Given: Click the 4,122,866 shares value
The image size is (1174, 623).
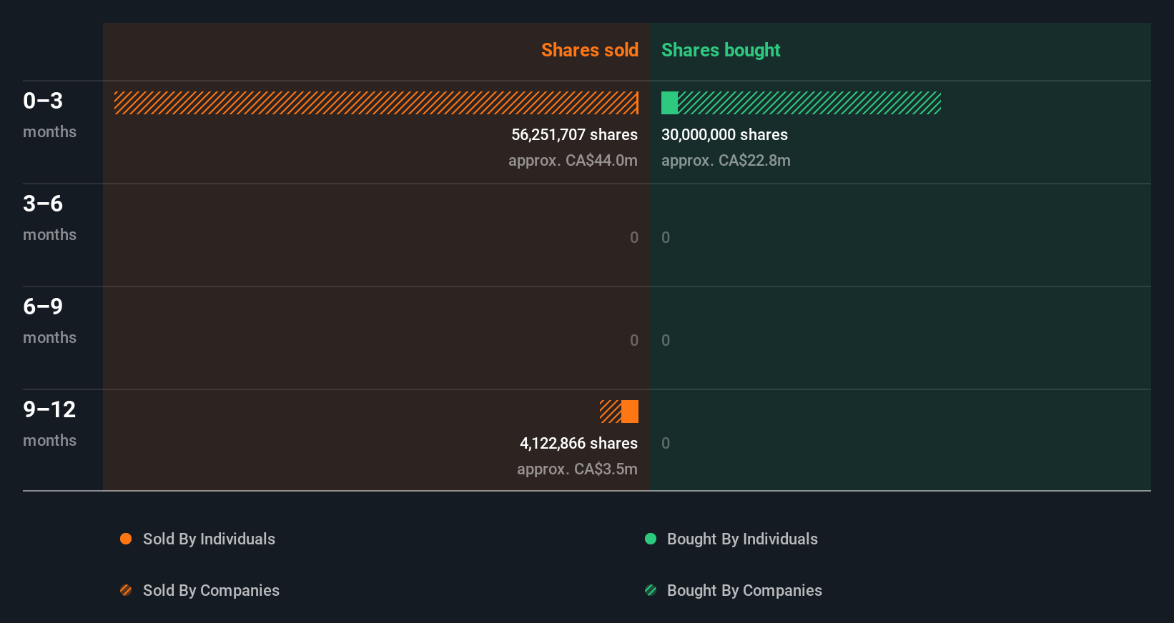Looking at the screenshot, I should click(x=578, y=444).
